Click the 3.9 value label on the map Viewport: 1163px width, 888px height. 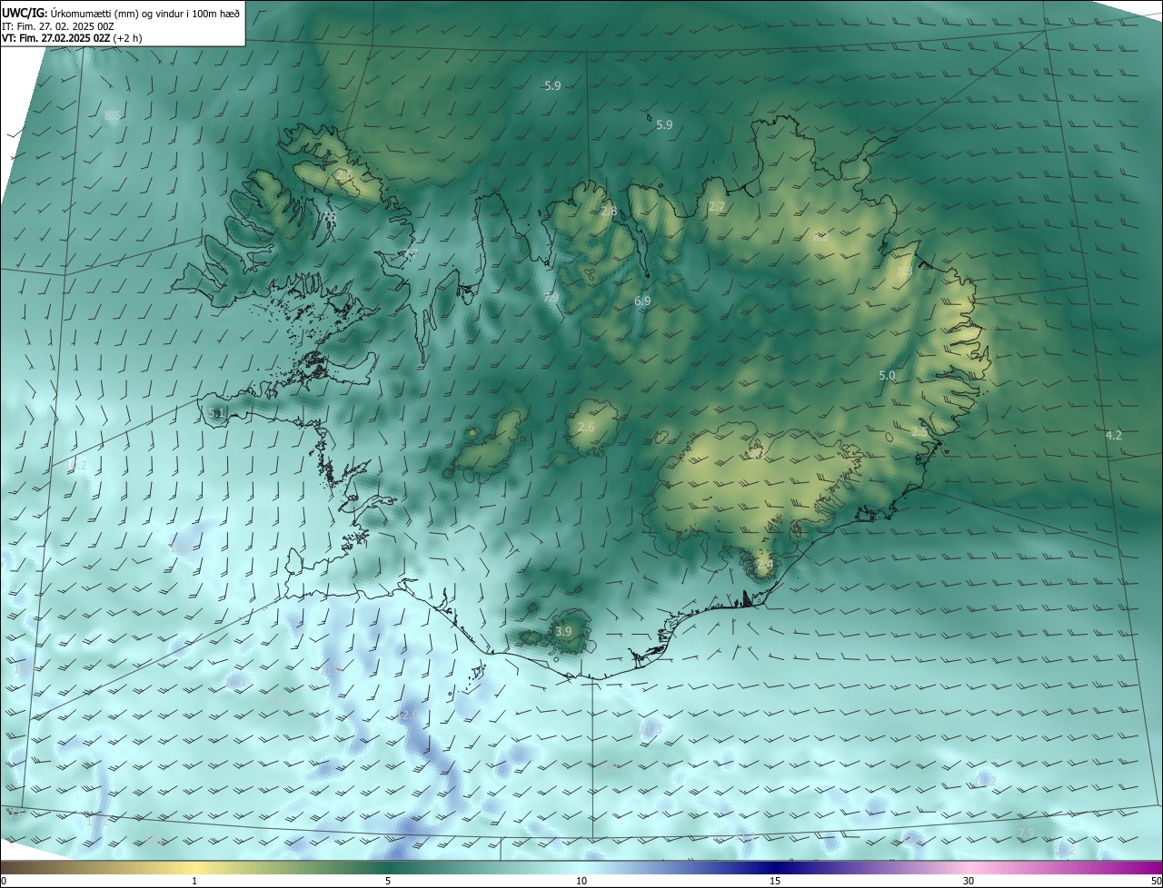563,631
